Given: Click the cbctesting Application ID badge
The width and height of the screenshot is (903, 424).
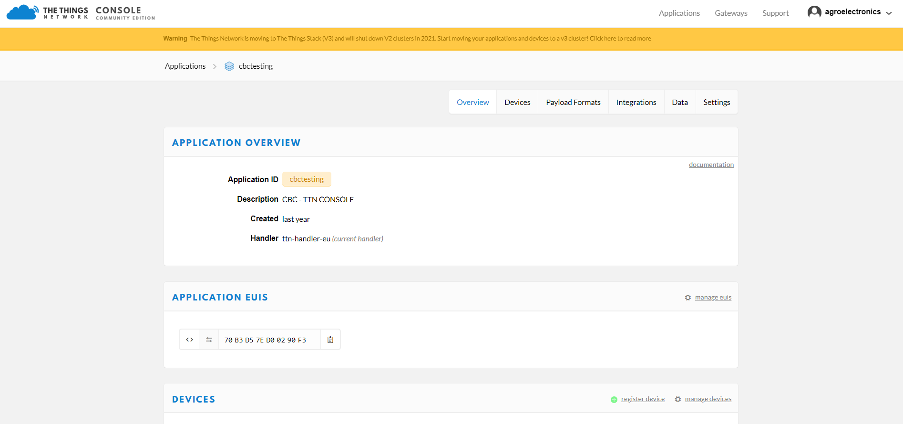Looking at the screenshot, I should point(307,179).
